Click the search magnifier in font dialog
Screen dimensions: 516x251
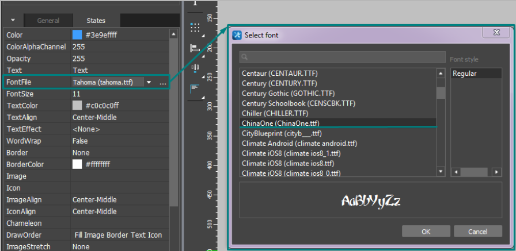(244, 57)
